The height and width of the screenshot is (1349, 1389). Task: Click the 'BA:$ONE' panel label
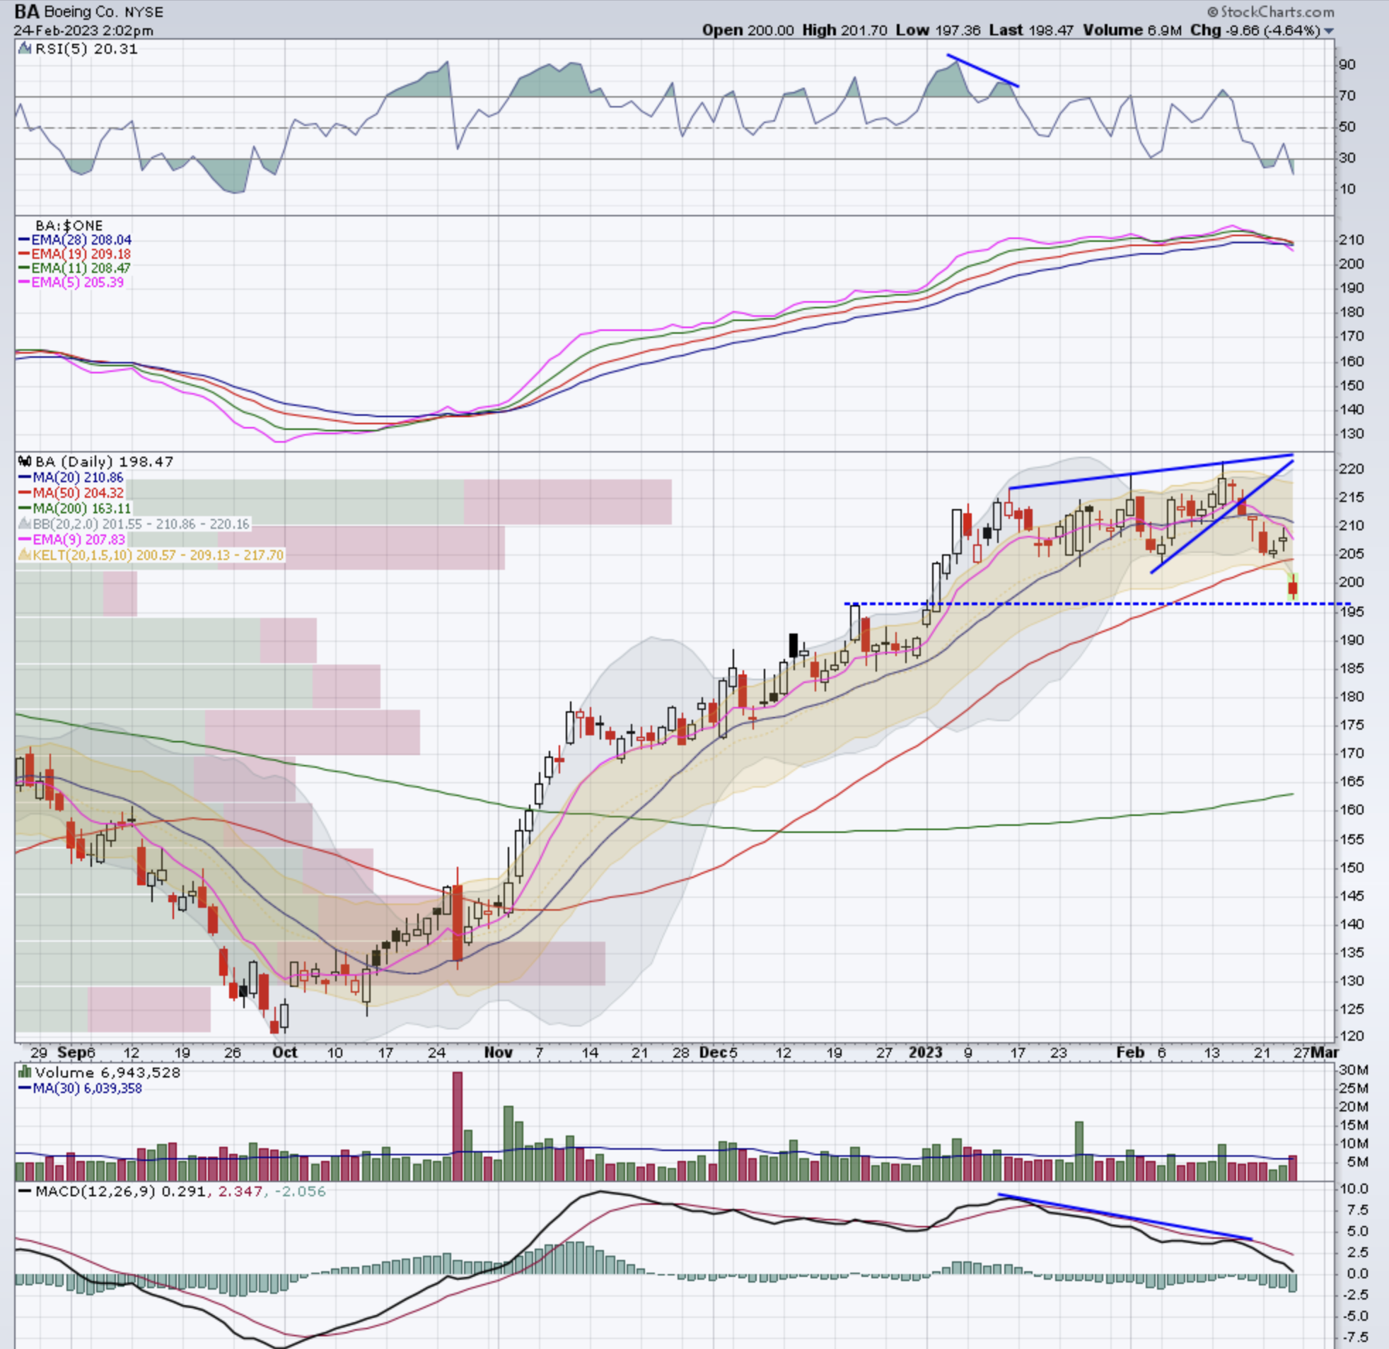coord(69,226)
